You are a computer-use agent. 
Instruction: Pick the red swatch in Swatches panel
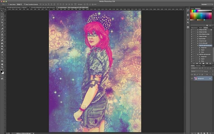pos(191,10)
